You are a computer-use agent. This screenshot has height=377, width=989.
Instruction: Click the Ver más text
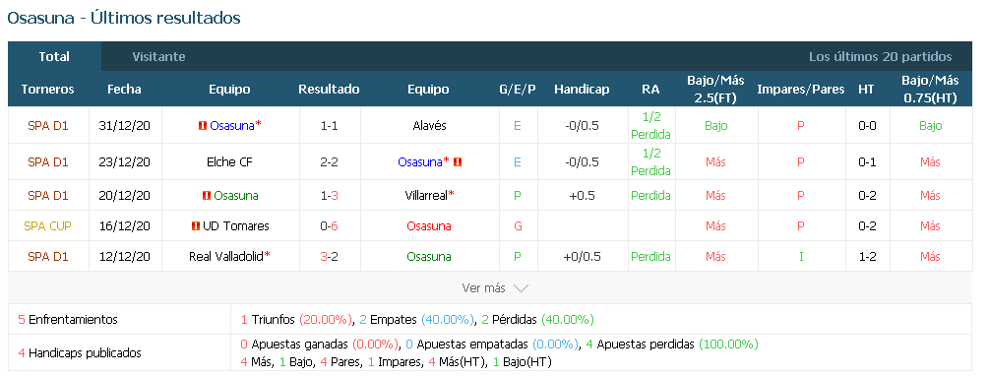484,288
